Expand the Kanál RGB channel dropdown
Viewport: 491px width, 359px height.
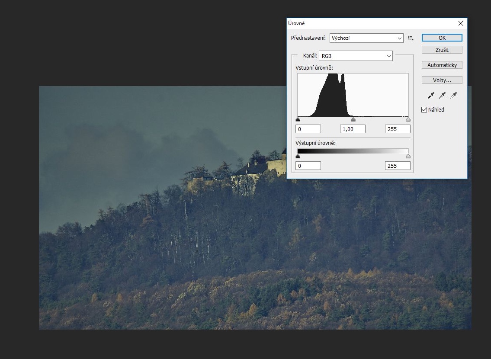[356, 56]
